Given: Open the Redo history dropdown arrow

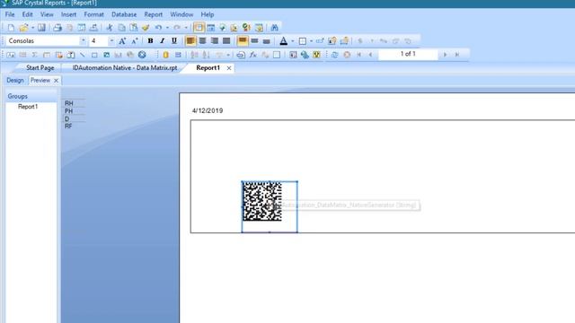Looking at the screenshot, I should [x=186, y=28].
